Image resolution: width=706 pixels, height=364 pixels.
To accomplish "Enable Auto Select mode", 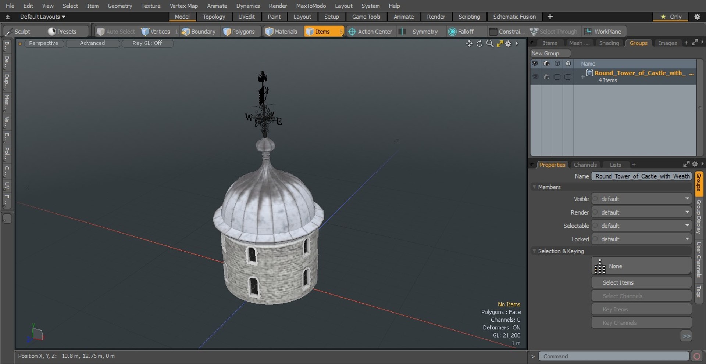I will (115, 32).
